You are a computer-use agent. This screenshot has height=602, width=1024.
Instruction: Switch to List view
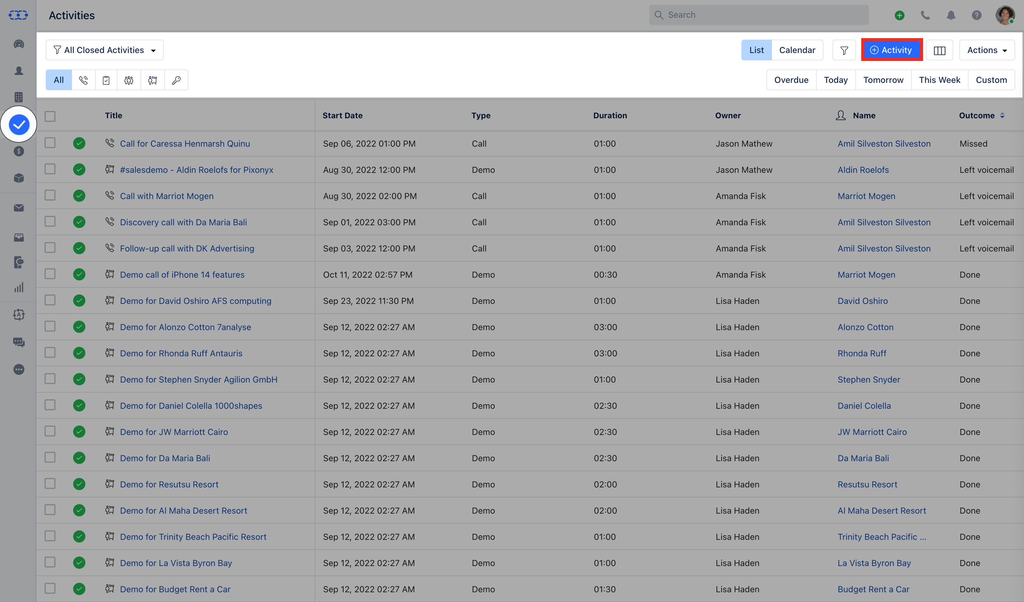pos(756,50)
